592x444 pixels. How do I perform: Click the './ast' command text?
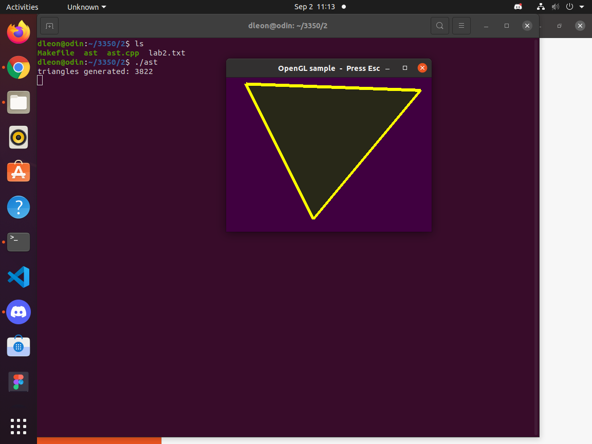point(146,62)
